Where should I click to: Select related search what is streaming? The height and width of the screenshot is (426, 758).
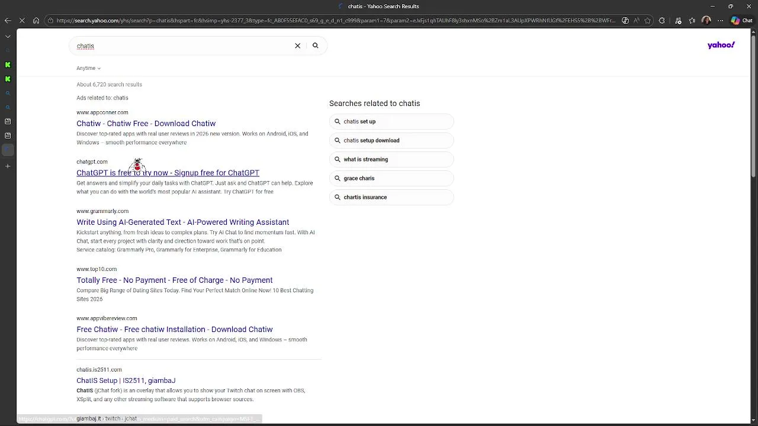(x=391, y=159)
